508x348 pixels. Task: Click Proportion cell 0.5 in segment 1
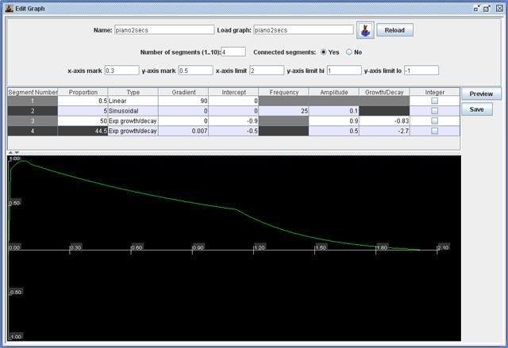pos(83,101)
